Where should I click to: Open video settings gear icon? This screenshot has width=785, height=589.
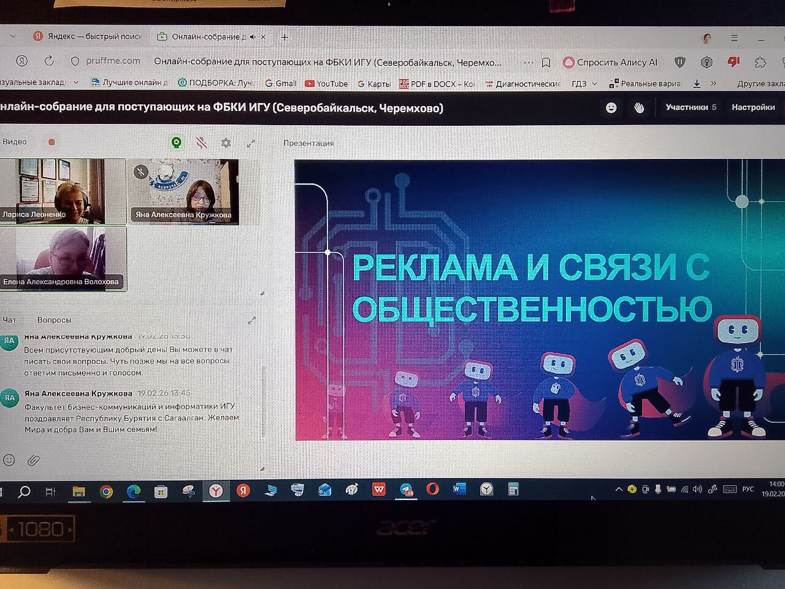pyautogui.click(x=226, y=143)
